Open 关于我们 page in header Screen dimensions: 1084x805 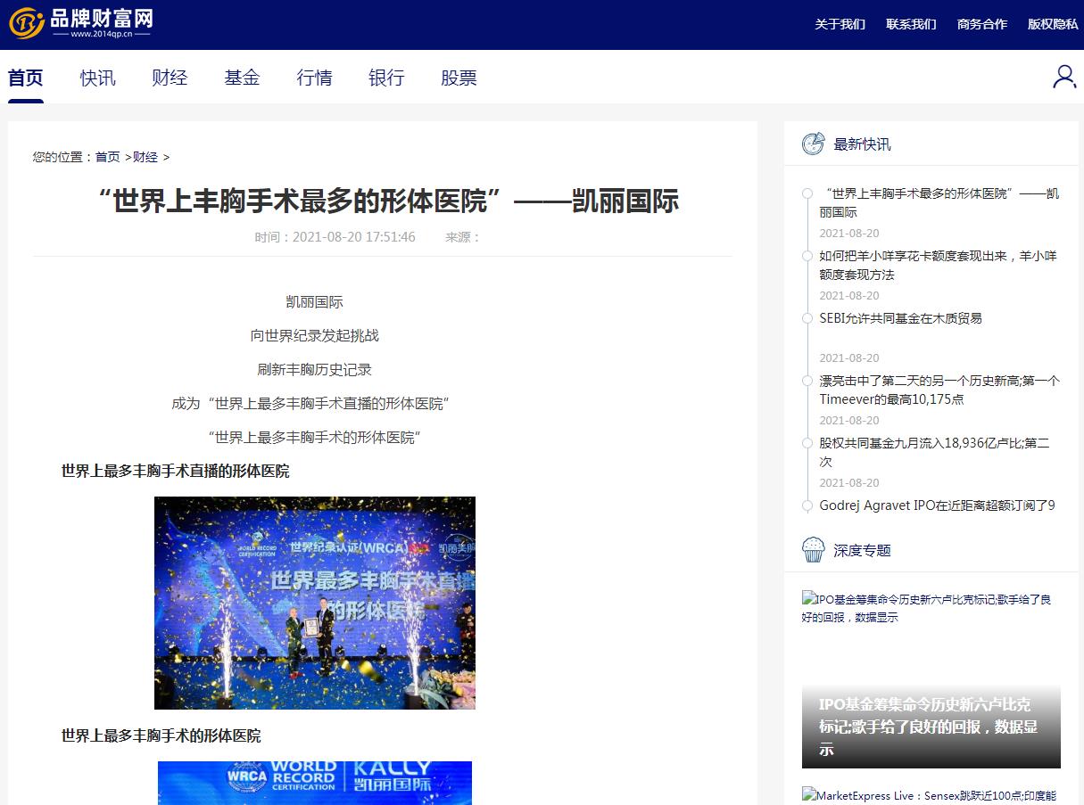[840, 24]
